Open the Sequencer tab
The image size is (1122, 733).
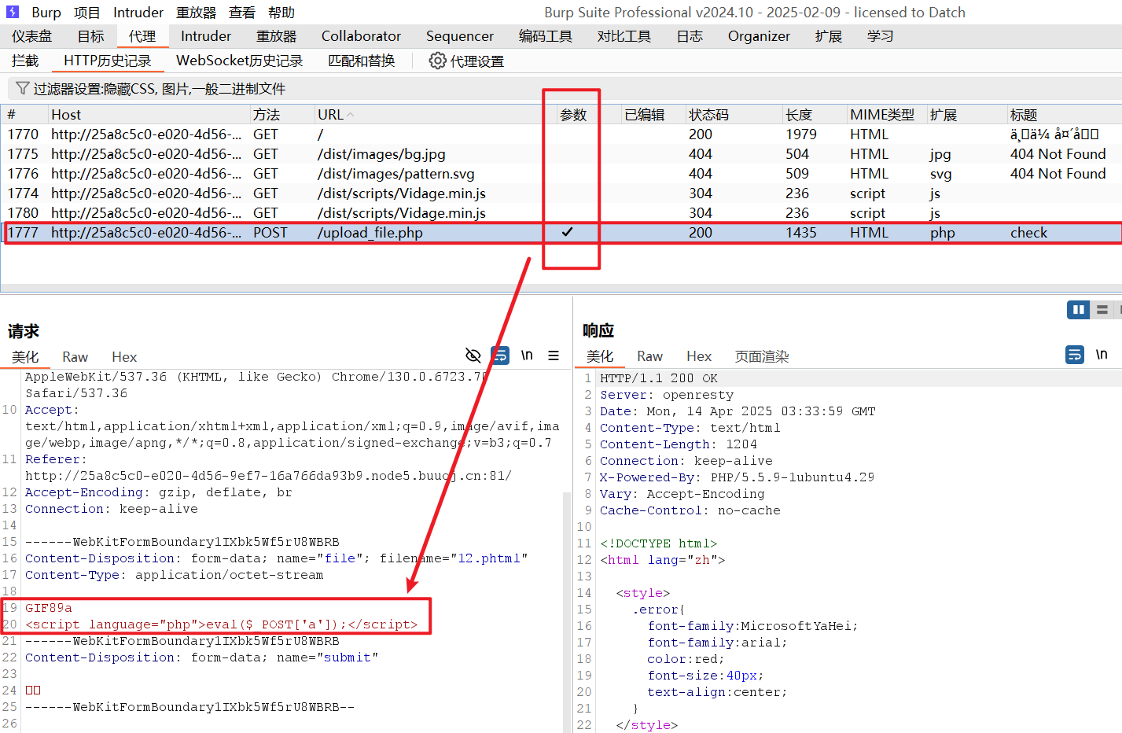(460, 36)
